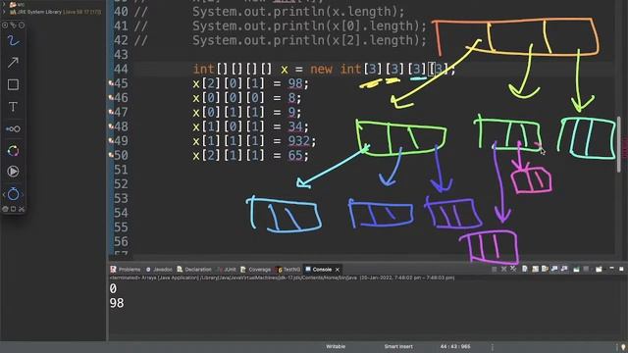Open the Declaration tab

(194, 270)
